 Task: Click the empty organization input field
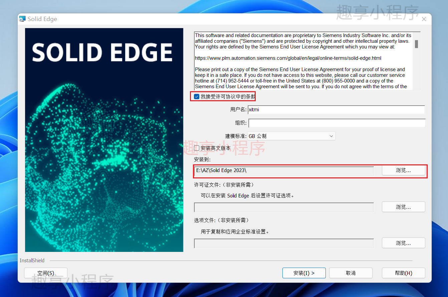click(x=337, y=123)
